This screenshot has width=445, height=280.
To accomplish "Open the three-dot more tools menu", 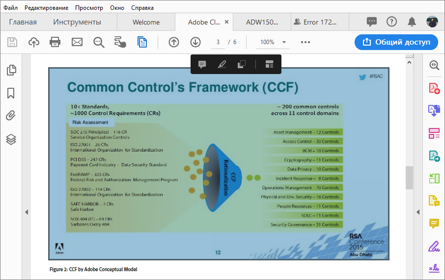I will [306, 42].
